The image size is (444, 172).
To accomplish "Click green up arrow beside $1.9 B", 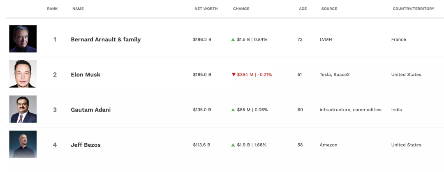I will tap(233, 145).
